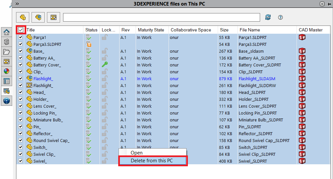This screenshot has height=179, width=333.
Task: Uncheck the Parça1 row checkbox
Action: (21, 37)
